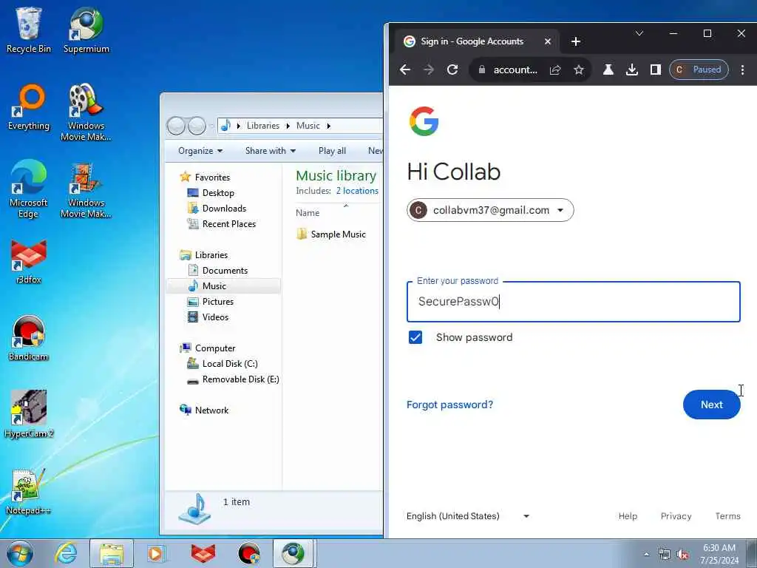Click the taskbar clock showing 6:30 AM
Viewport: 757px width, 568px height.
tap(719, 554)
